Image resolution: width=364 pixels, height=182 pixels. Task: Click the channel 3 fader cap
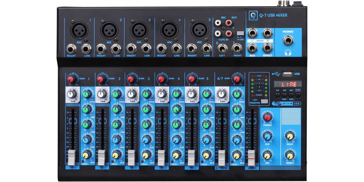[131, 158]
